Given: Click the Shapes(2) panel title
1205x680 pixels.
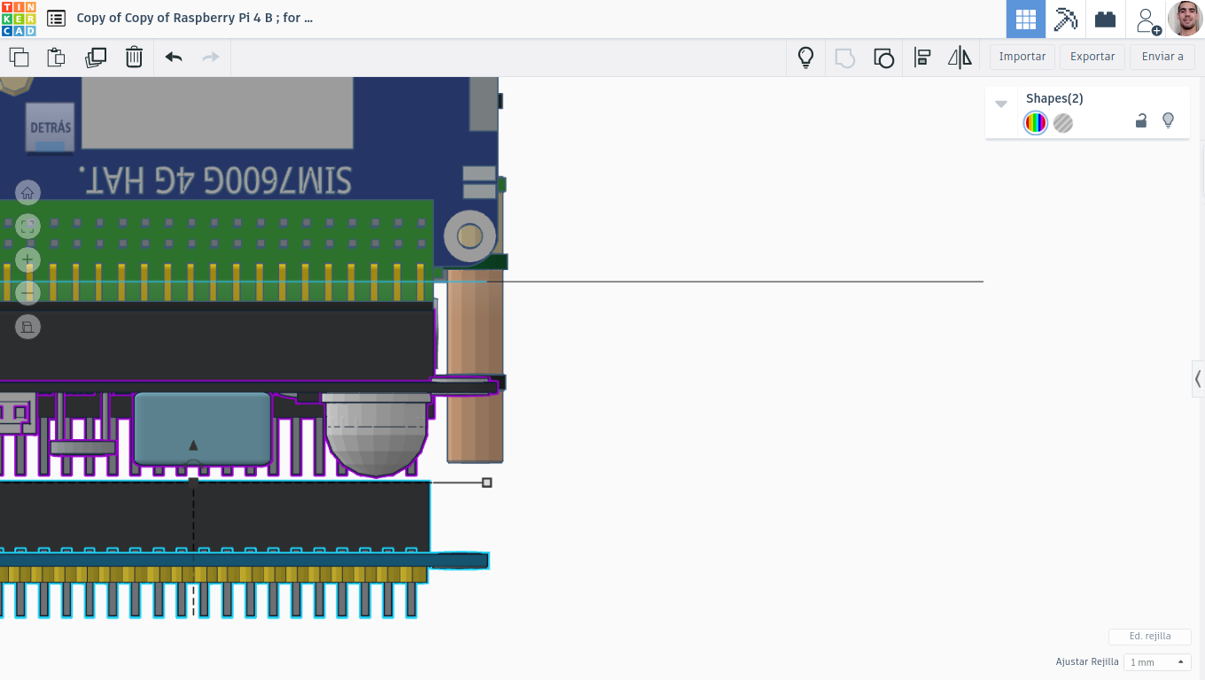Looking at the screenshot, I should (x=1054, y=98).
